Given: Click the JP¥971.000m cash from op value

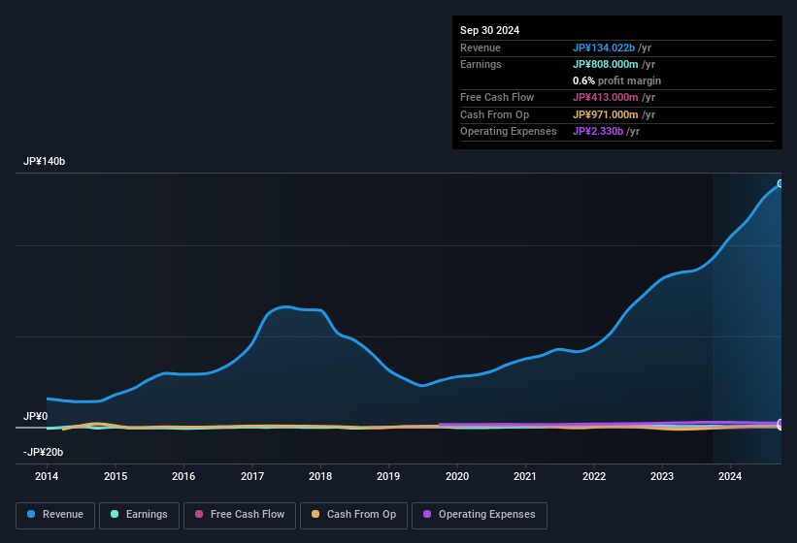Looking at the screenshot, I should 606,114.
